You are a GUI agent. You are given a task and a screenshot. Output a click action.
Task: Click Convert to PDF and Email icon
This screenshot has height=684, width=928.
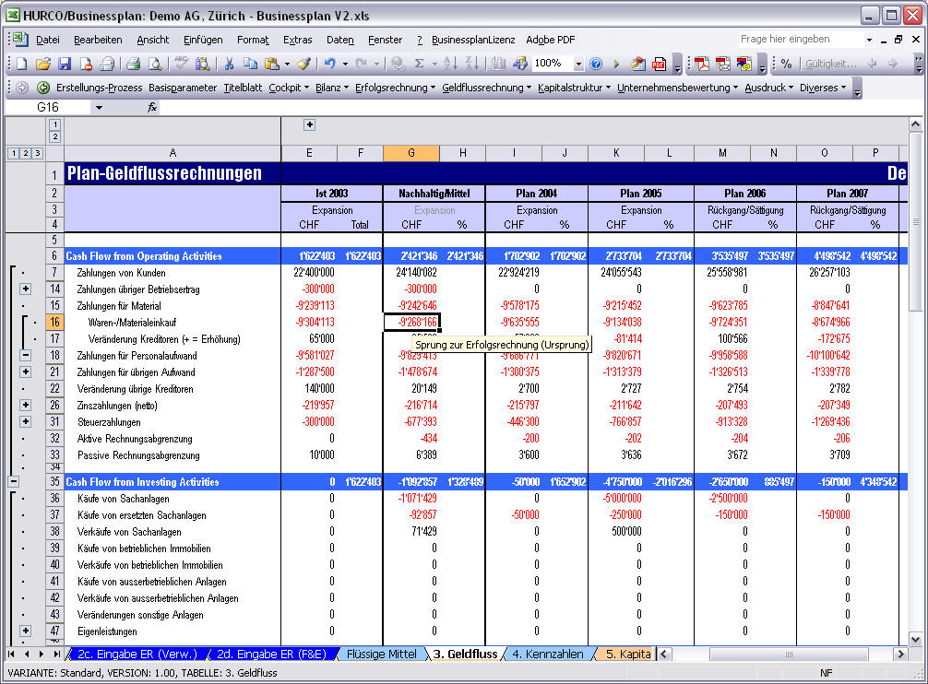722,64
